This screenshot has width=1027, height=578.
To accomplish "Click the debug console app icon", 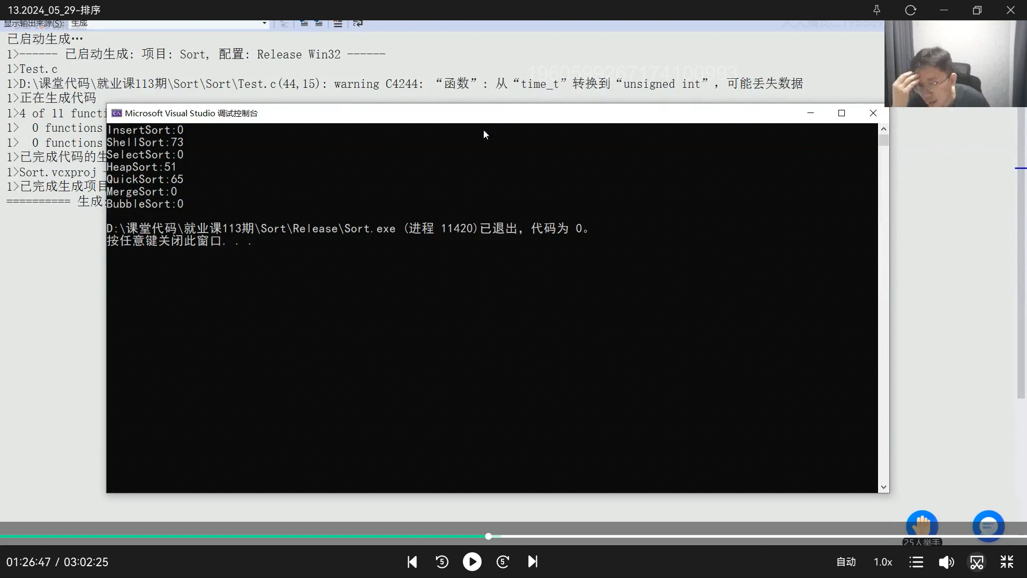I will click(116, 113).
